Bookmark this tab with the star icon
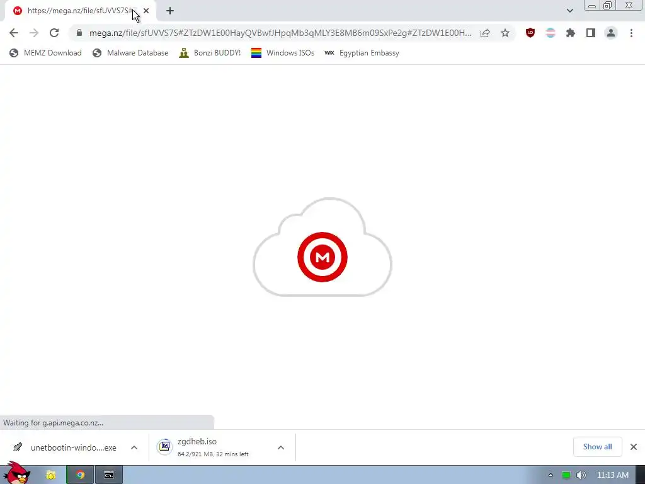The height and width of the screenshot is (484, 645). pyautogui.click(x=505, y=33)
